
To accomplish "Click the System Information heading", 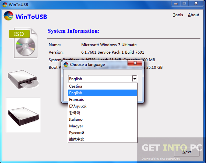I will click(73, 31).
